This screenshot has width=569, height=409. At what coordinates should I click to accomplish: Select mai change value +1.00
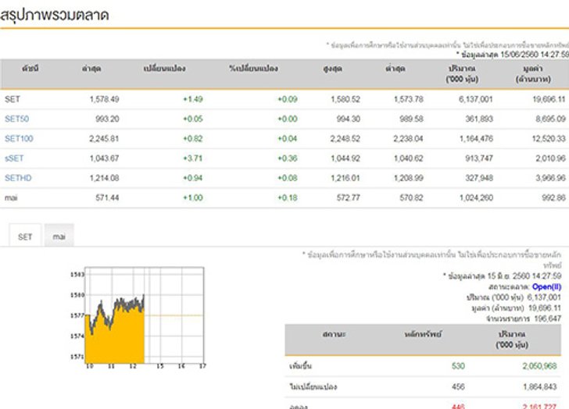point(193,197)
